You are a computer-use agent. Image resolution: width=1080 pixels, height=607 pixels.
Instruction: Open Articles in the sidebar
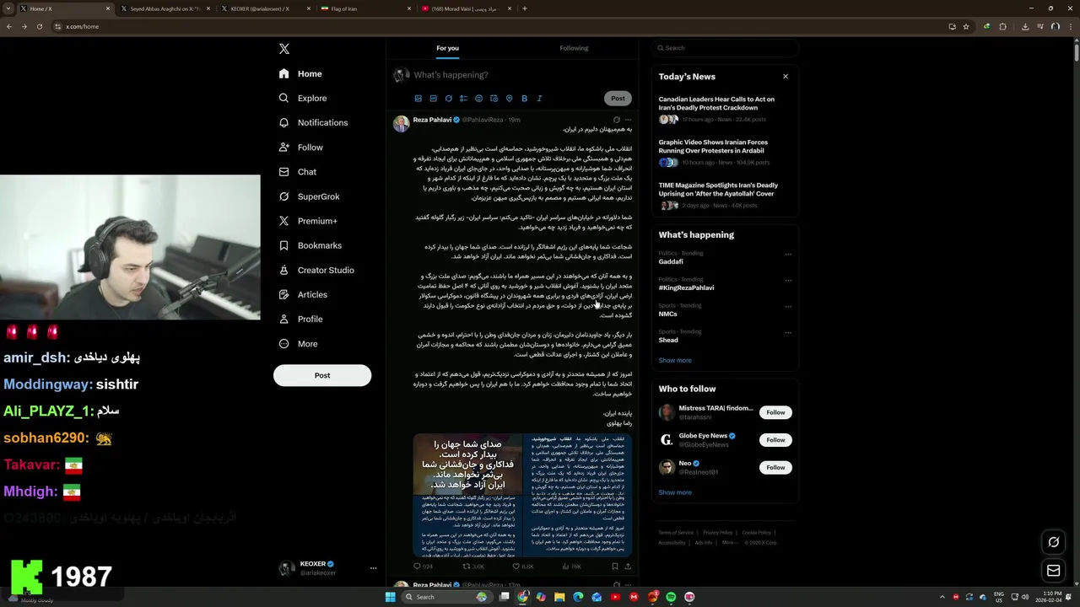click(303, 294)
